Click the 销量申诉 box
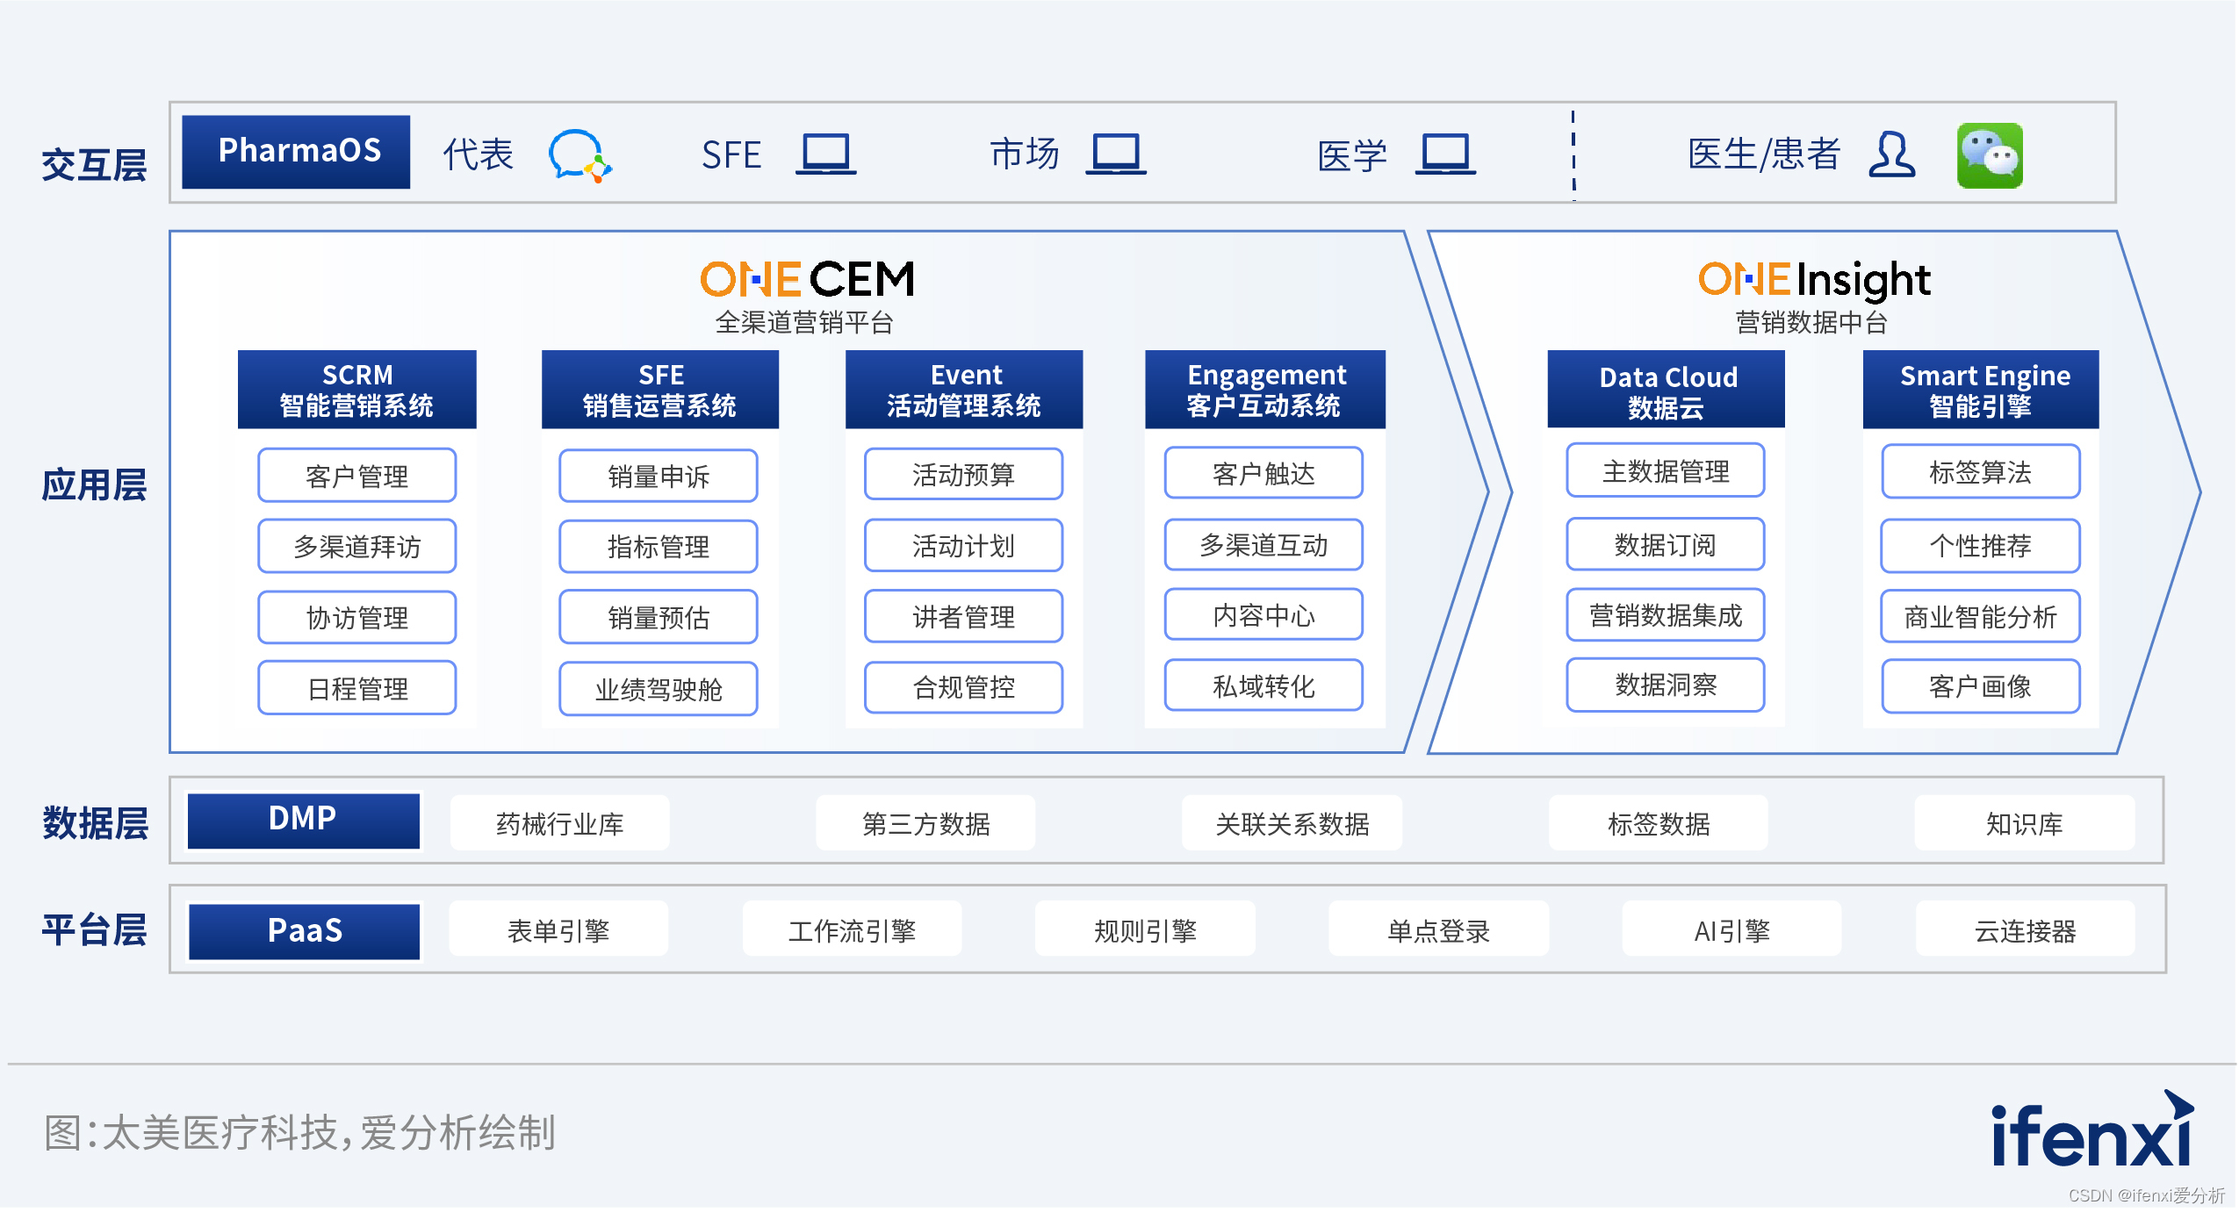This screenshot has height=1212, width=2239. [x=659, y=476]
